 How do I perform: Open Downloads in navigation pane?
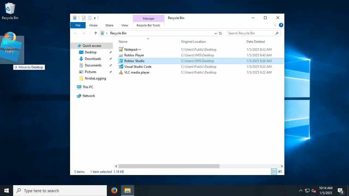click(93, 59)
